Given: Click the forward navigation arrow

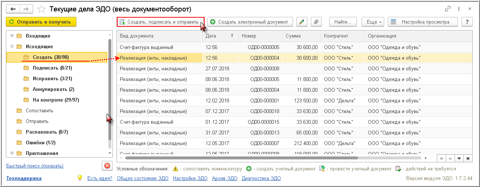Looking at the screenshot, I should [26, 9].
